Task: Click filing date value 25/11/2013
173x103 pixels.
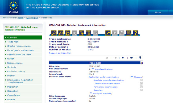Action: [x=94, y=66]
